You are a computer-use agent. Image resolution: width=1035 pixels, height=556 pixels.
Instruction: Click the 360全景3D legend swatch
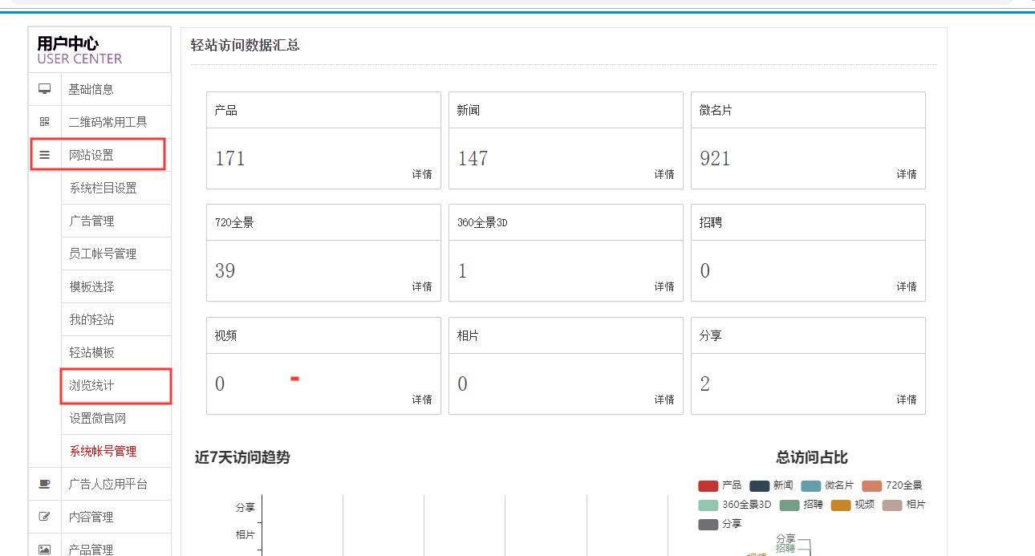(708, 505)
